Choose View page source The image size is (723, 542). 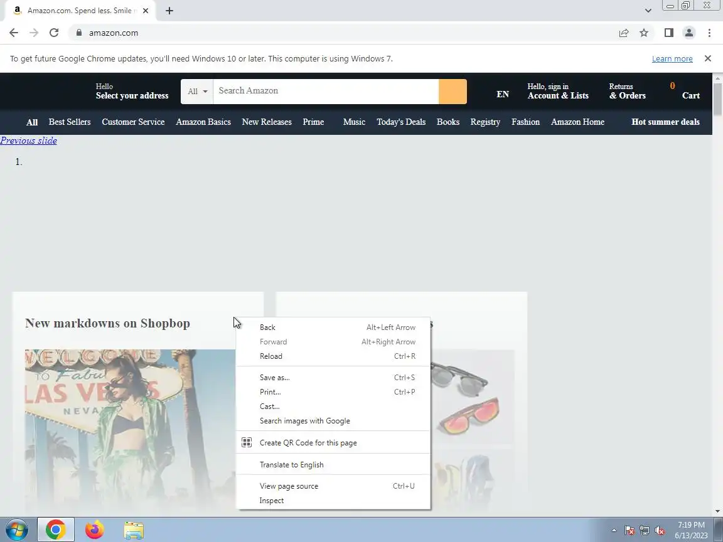coord(333,486)
